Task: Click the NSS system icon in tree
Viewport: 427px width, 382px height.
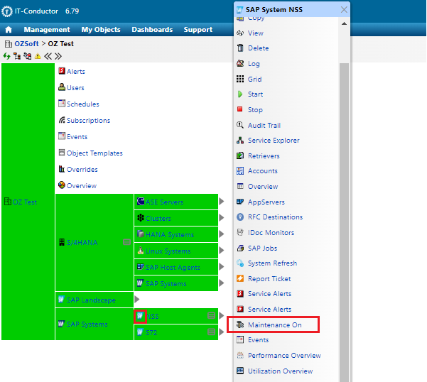Action: pyautogui.click(x=141, y=316)
